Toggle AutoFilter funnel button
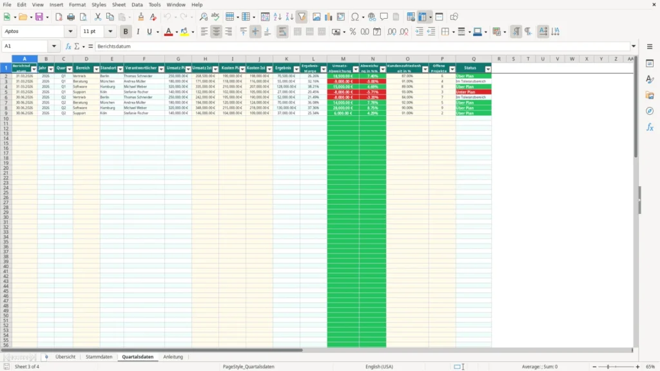Image resolution: width=660 pixels, height=371 pixels. click(x=302, y=17)
